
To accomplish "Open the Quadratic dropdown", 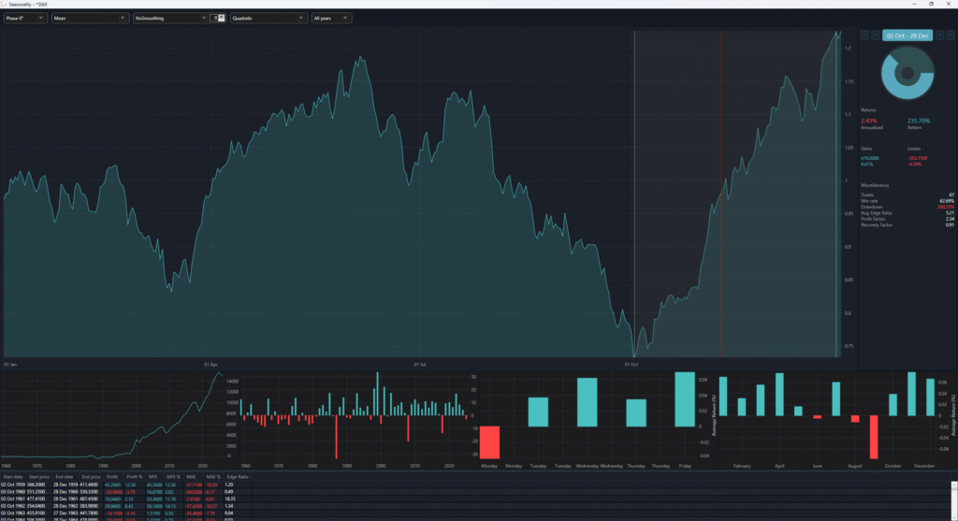I will pos(268,18).
